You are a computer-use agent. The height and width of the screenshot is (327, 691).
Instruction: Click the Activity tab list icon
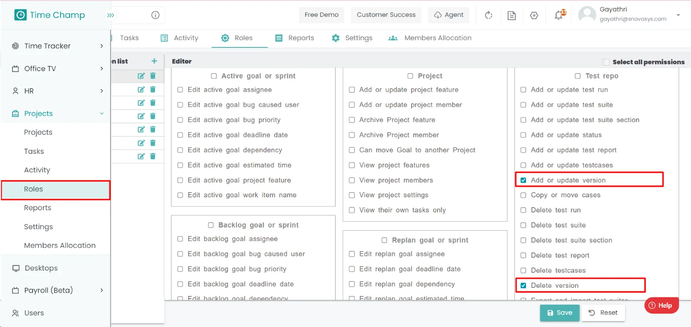tap(164, 38)
